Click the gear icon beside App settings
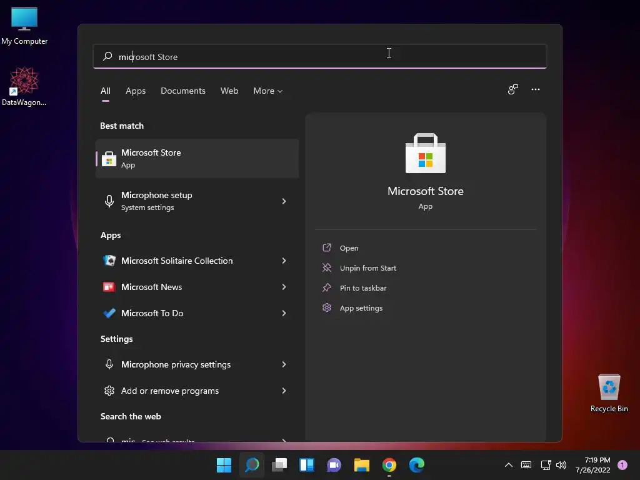640x480 pixels. click(x=326, y=307)
